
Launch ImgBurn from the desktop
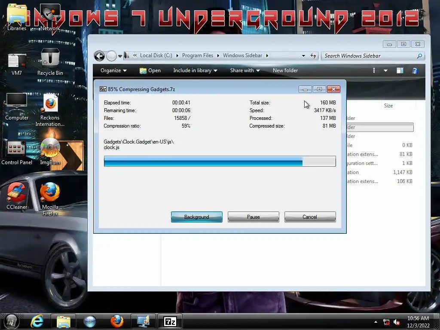pyautogui.click(x=50, y=152)
